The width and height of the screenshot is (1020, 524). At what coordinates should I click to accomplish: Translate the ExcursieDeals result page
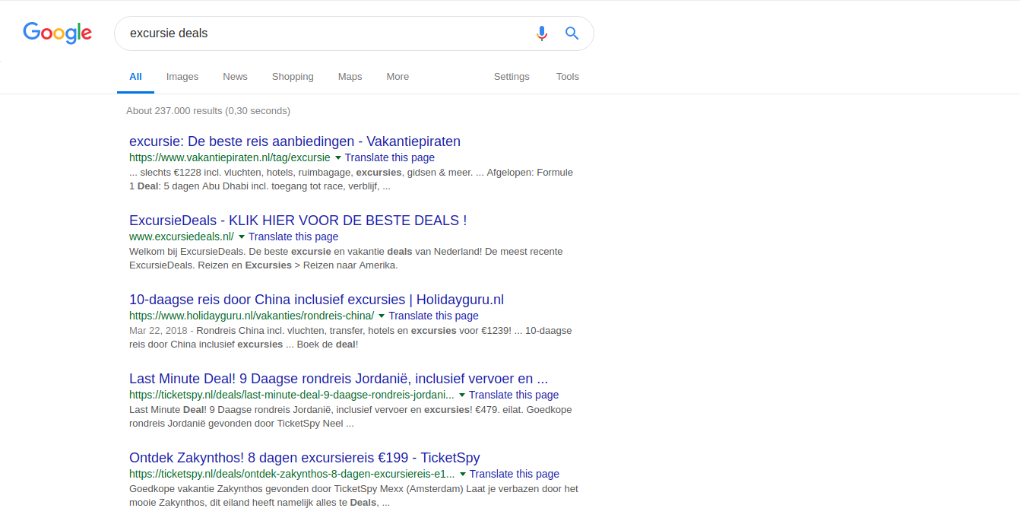[x=293, y=237]
